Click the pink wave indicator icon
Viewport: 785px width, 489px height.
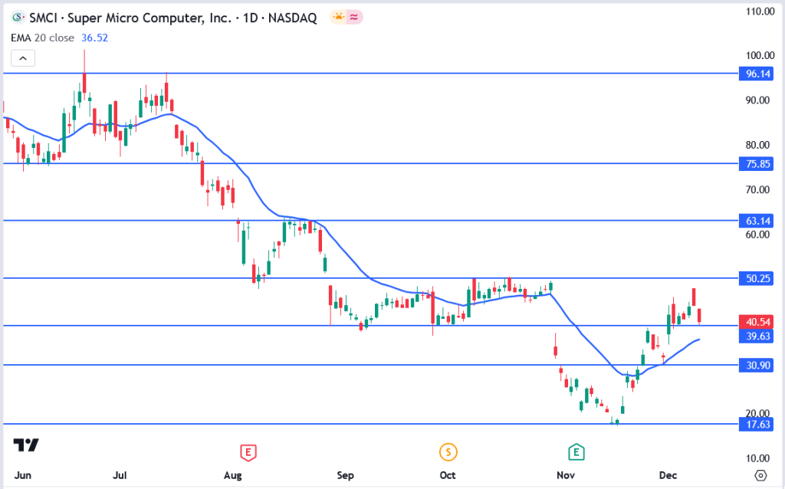point(355,17)
